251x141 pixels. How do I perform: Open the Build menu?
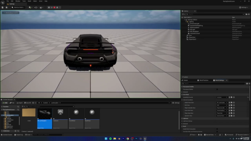(x=29, y=1)
